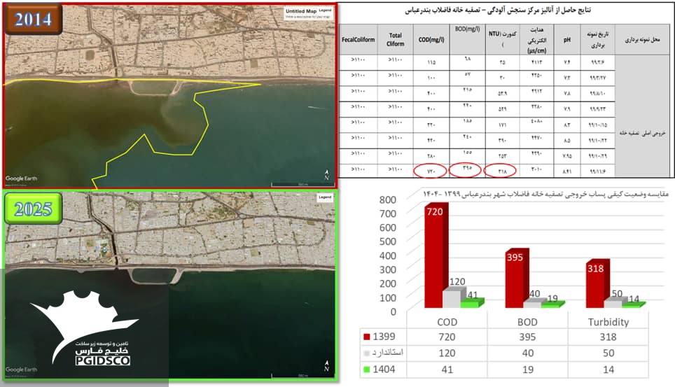Click the gray COD bar labeled 120
This screenshot has height=387, width=675.
pyautogui.click(x=453, y=298)
